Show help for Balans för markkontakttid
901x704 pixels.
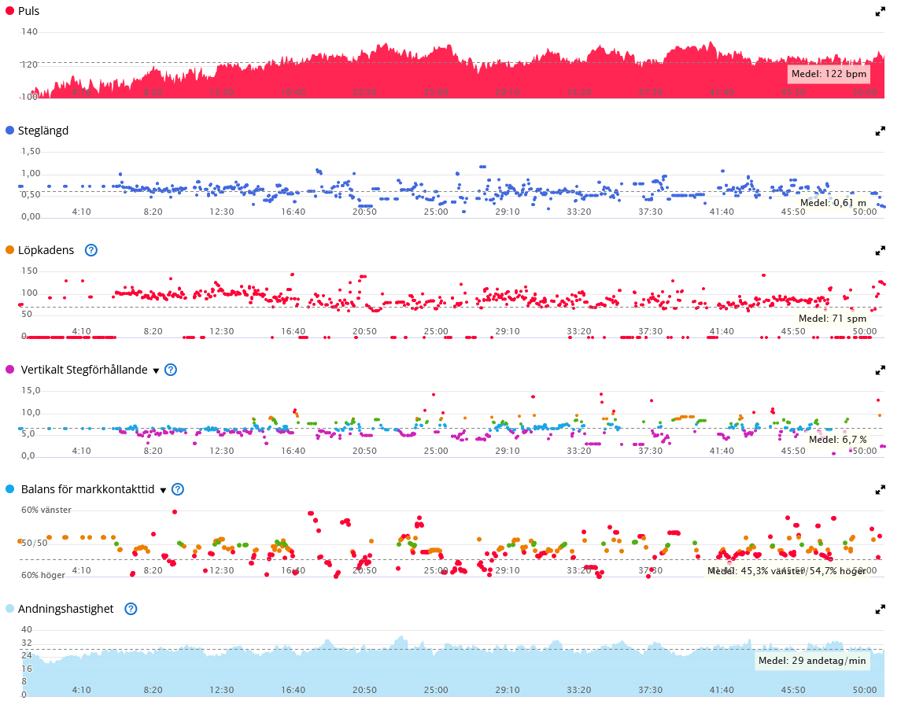point(178,489)
